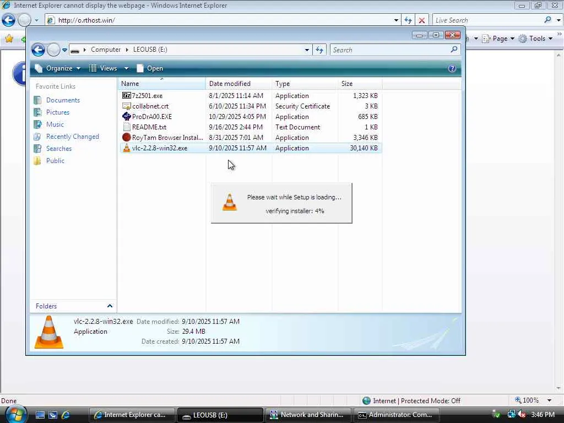Expand the Folders pane
This screenshot has width=564, height=423.
click(x=110, y=306)
